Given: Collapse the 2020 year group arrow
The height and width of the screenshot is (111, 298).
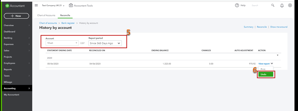Looking at the screenshot, I should point(277,55).
